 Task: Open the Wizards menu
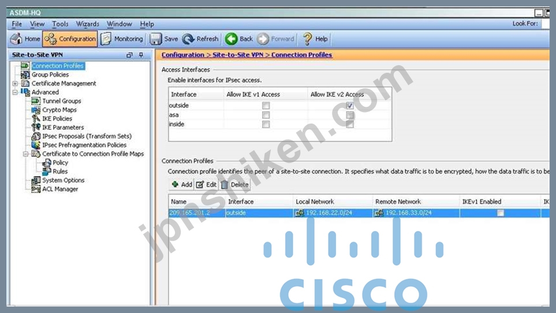88,24
